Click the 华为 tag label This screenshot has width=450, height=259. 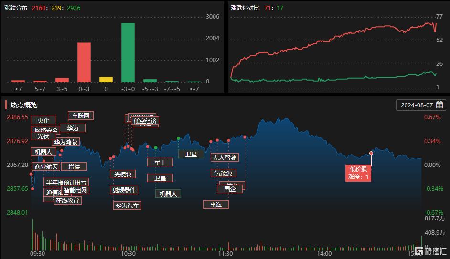72,128
